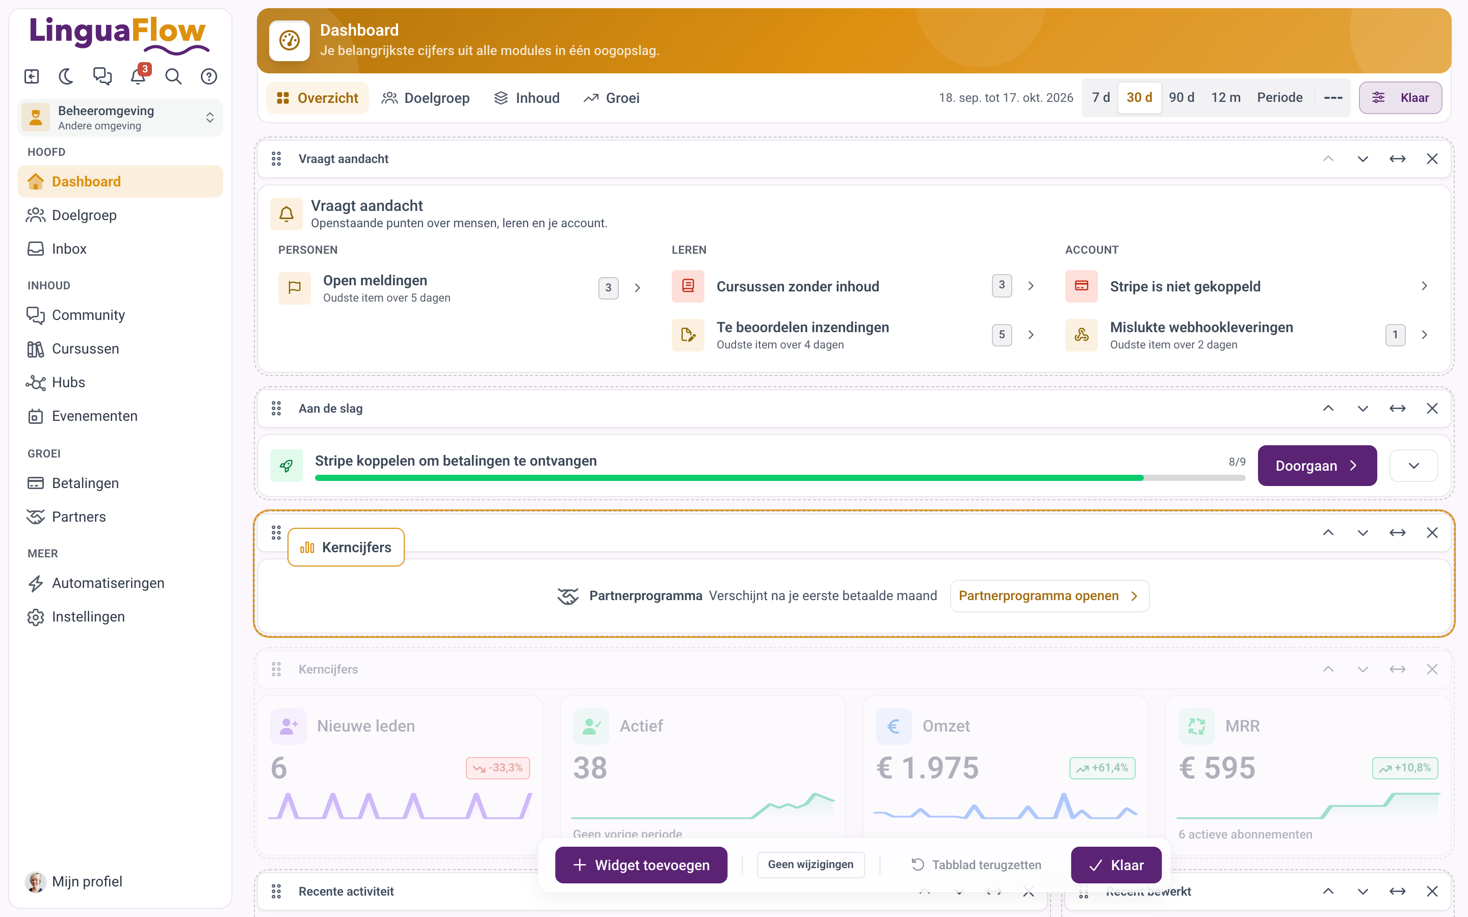
Task: Open Evenementen in the sidebar
Action: pyautogui.click(x=120, y=416)
